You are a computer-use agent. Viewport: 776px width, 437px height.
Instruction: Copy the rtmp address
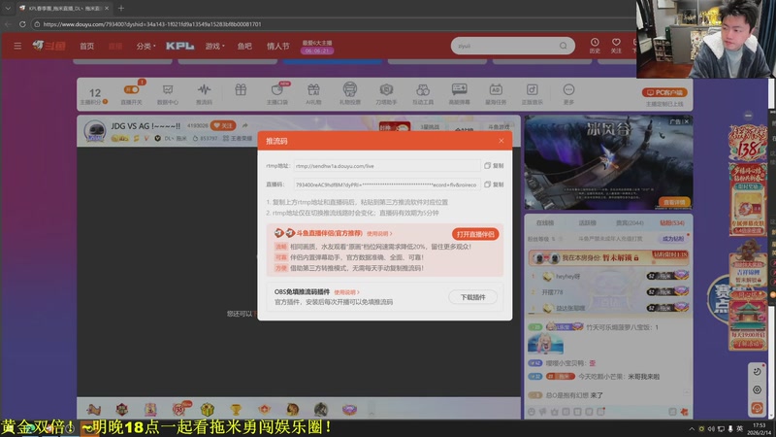[494, 166]
